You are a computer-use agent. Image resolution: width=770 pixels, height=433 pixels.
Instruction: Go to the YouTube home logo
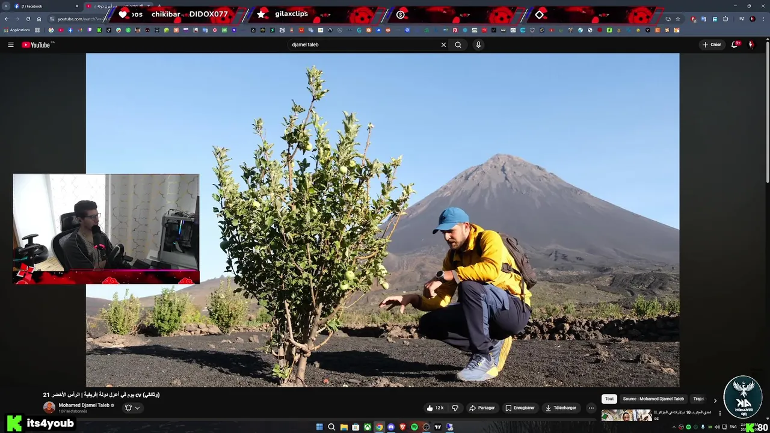[x=36, y=45]
